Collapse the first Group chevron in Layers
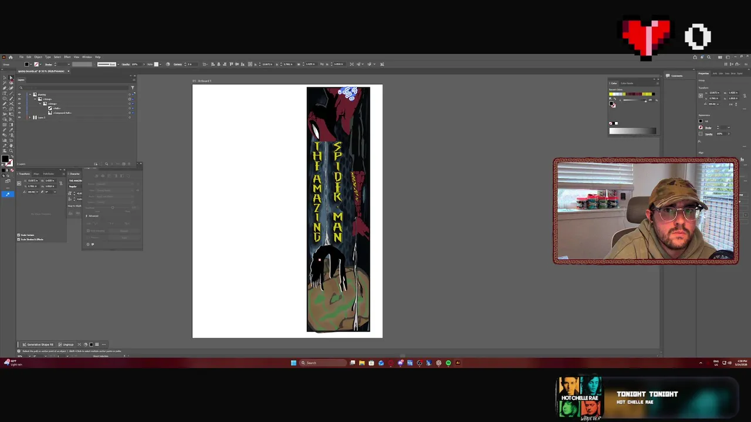The height and width of the screenshot is (422, 751). coord(35,99)
